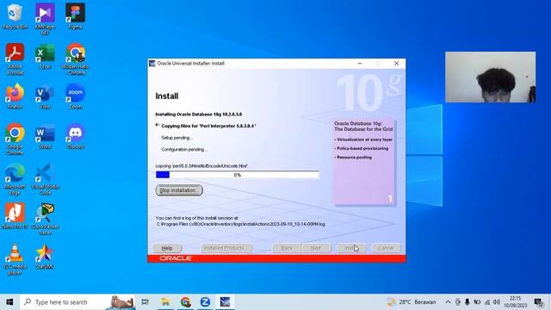
Task: Open Help in the Oracle installer
Action: click(x=167, y=248)
